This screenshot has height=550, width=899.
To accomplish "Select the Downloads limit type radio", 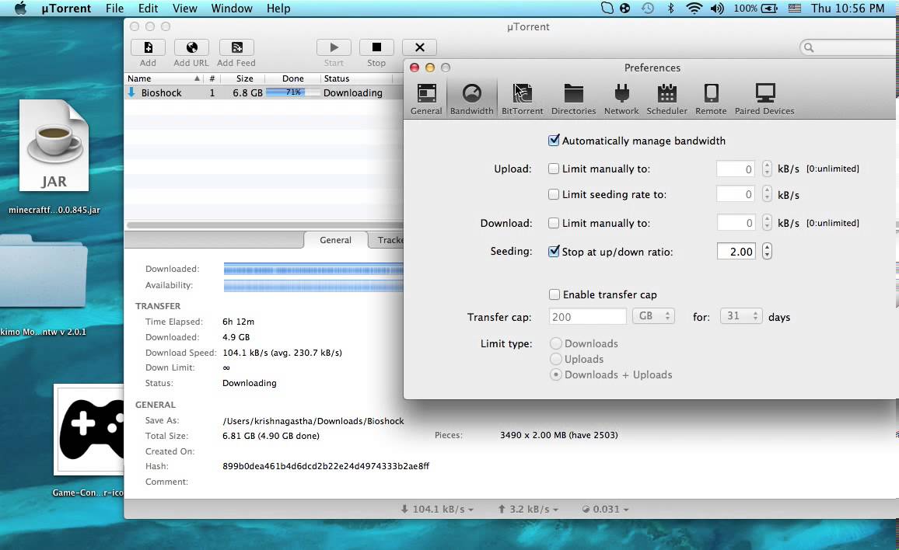I will pyautogui.click(x=555, y=343).
